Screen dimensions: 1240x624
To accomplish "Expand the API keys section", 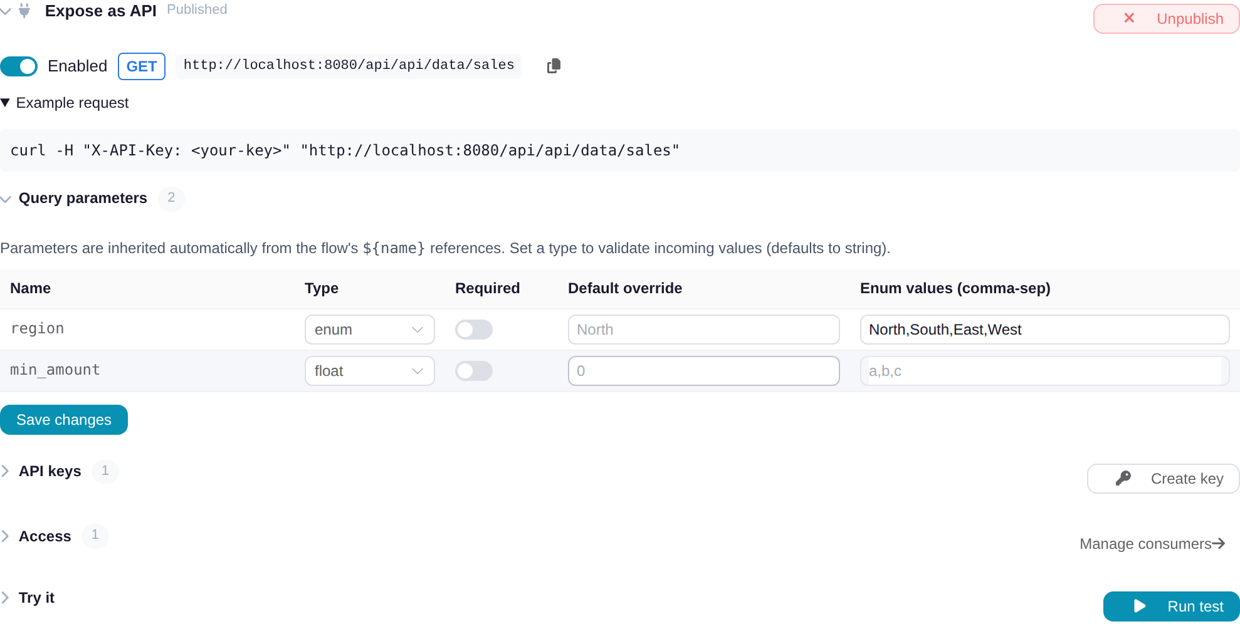I will pos(5,471).
